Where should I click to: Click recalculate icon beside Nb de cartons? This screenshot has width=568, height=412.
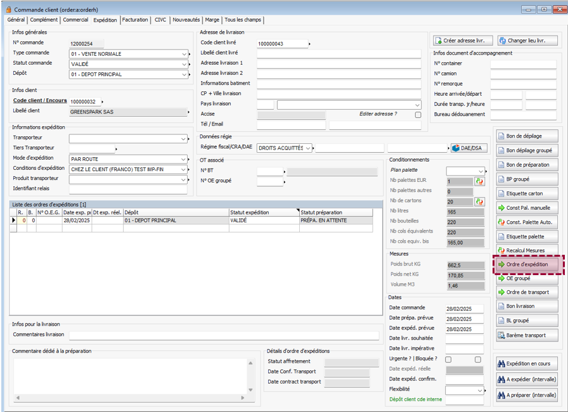tap(479, 202)
